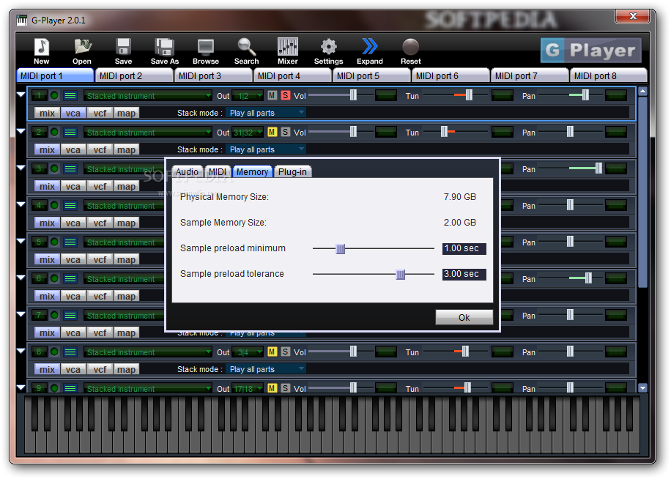This screenshot has width=671, height=479.
Task: Select the MIDI port 2 tab
Action: pos(134,75)
